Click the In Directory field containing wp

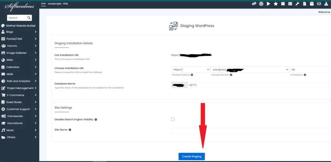tap(309, 69)
